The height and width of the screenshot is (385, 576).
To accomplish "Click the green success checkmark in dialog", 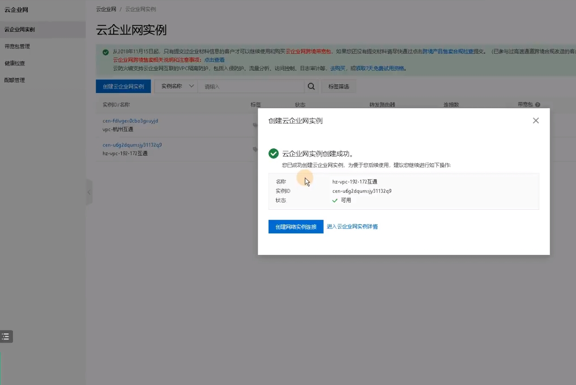I will (273, 153).
